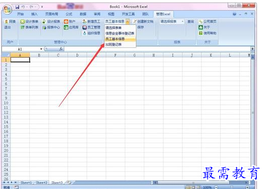Select 请选择表单 in dropdown list
The width and height of the screenshot is (264, 189).
(120, 28)
